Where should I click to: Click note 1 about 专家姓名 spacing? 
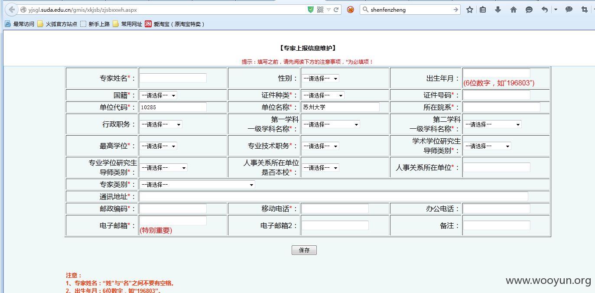click(120, 283)
